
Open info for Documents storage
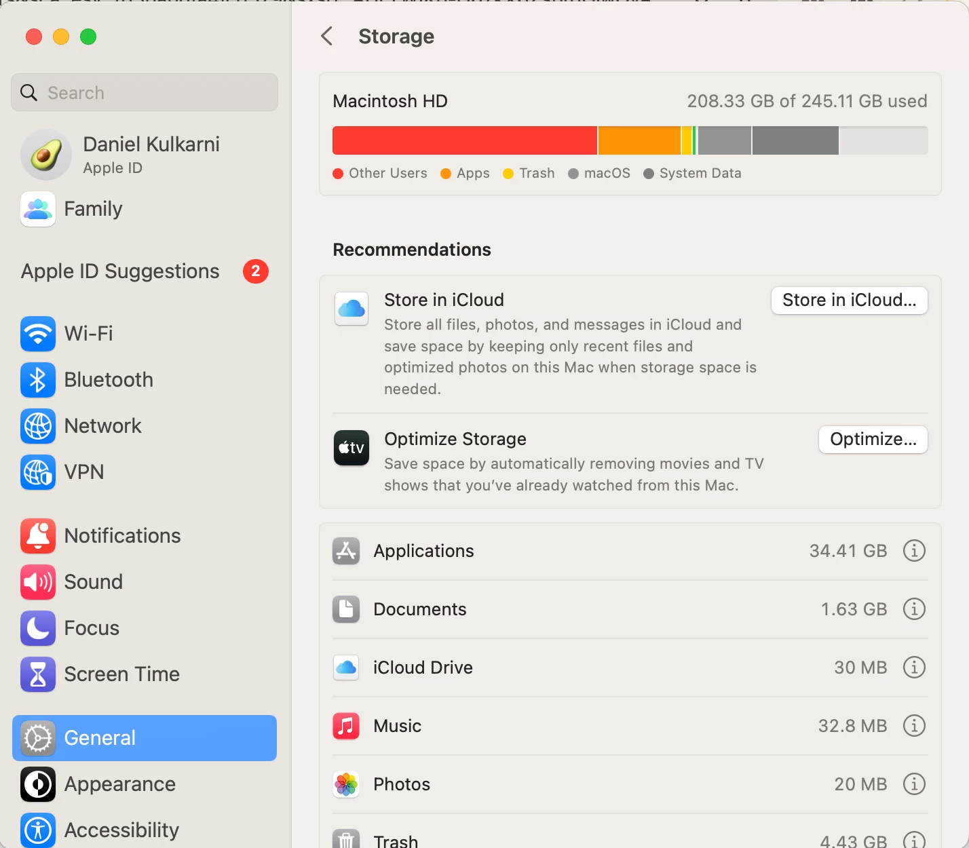[x=914, y=609]
